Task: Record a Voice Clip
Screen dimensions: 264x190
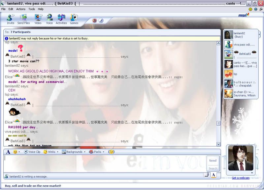Action: [x=32, y=152]
